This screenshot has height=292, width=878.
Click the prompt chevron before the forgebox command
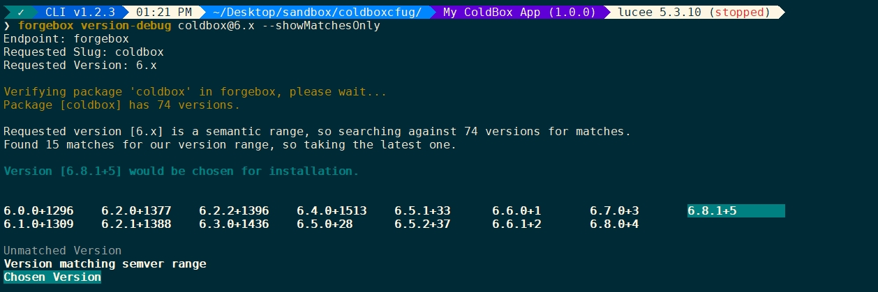[7, 26]
